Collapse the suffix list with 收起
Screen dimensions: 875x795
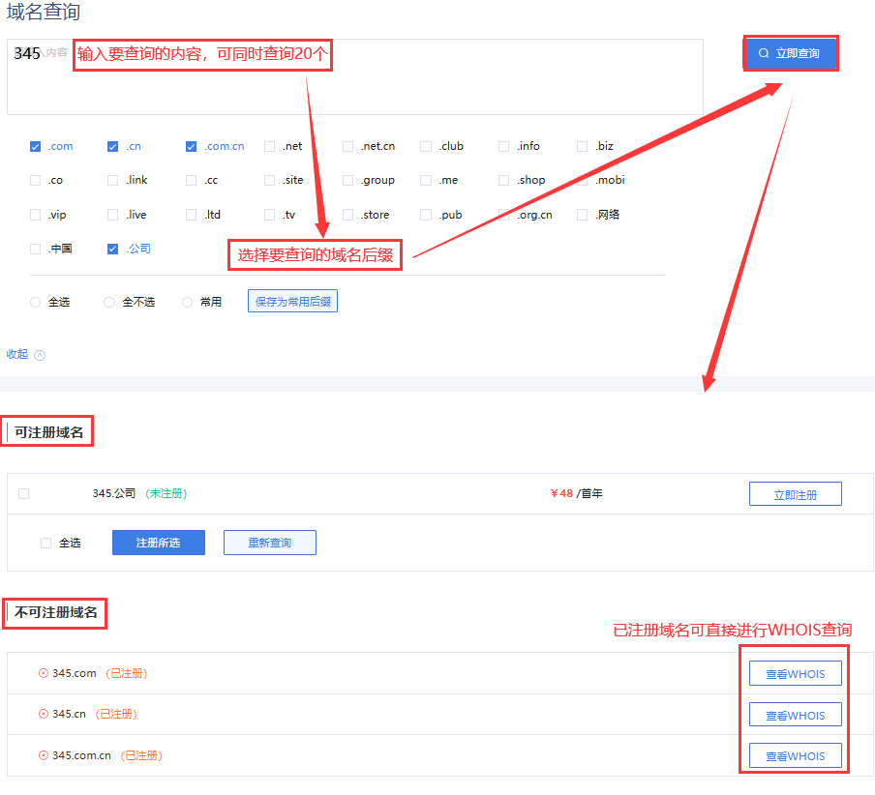(17, 354)
